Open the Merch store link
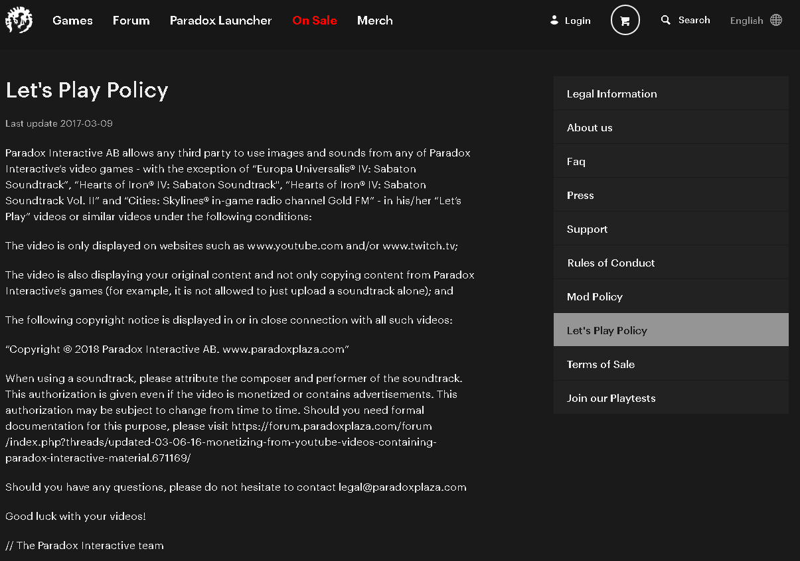 [x=374, y=21]
